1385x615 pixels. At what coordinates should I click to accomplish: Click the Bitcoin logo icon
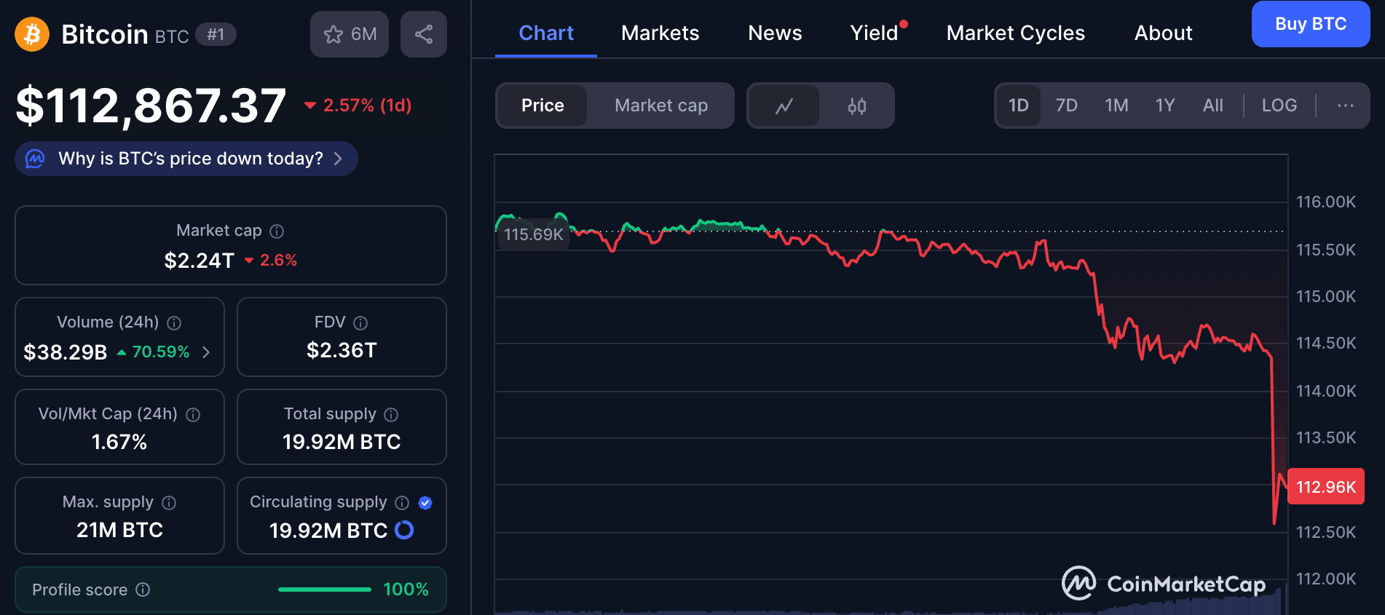tap(32, 34)
